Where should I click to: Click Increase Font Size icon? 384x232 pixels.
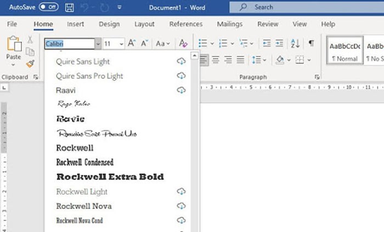132,43
